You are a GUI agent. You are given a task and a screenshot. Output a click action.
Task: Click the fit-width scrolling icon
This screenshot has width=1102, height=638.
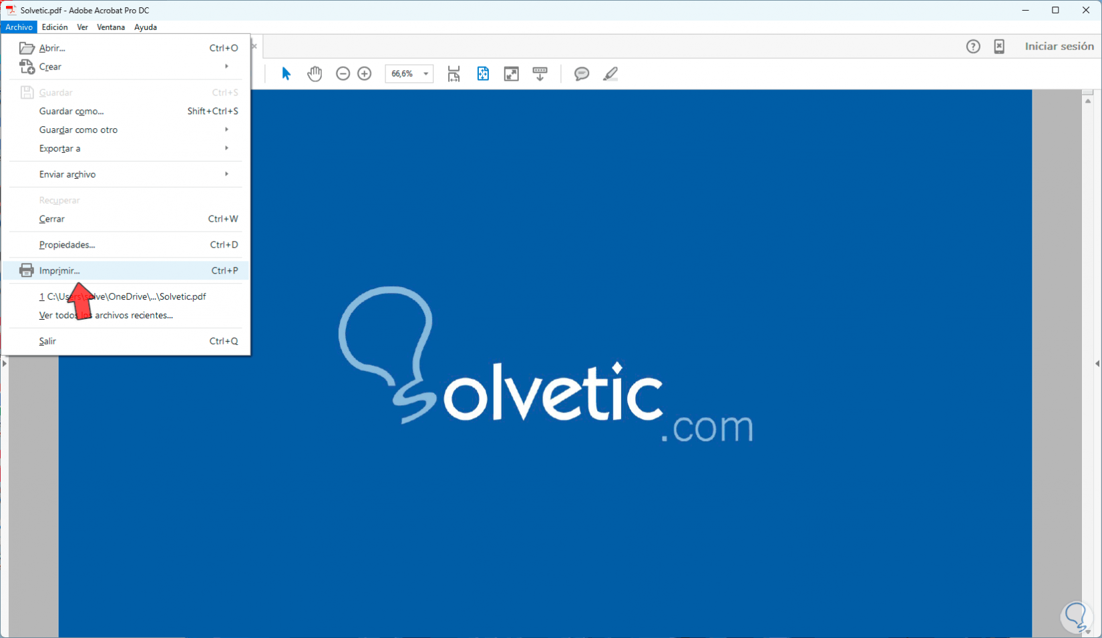tap(454, 73)
